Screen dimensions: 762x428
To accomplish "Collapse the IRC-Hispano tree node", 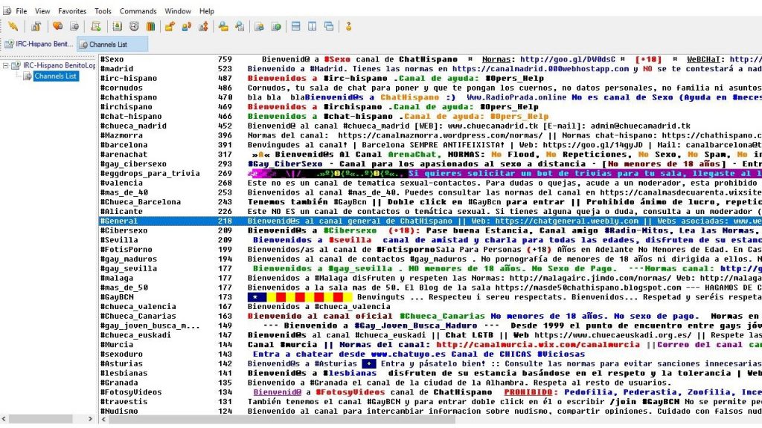I will [x=7, y=65].
